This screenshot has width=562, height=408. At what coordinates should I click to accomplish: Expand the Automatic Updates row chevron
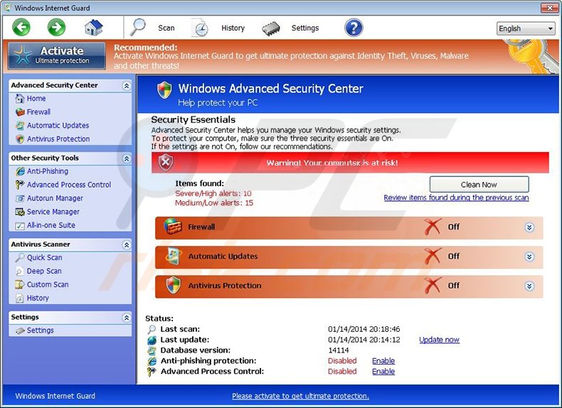(529, 257)
